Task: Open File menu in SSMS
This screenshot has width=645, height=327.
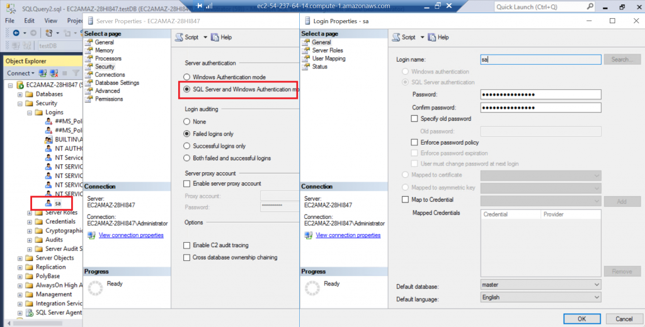Action: click(x=9, y=21)
